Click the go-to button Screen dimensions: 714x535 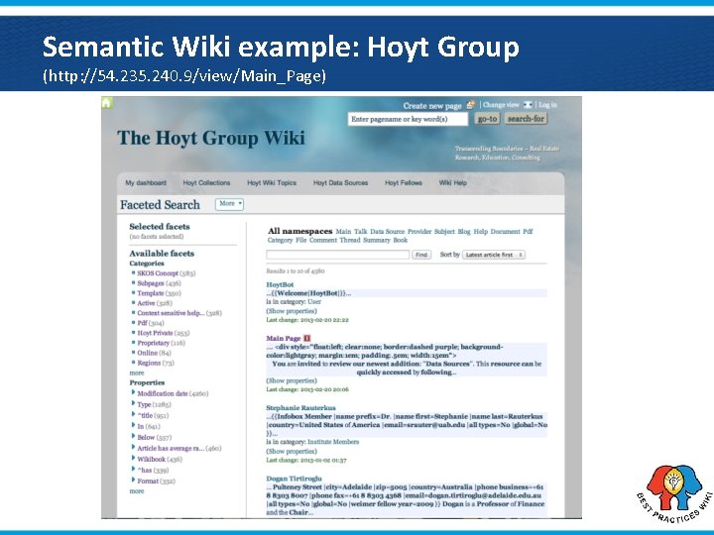click(487, 119)
